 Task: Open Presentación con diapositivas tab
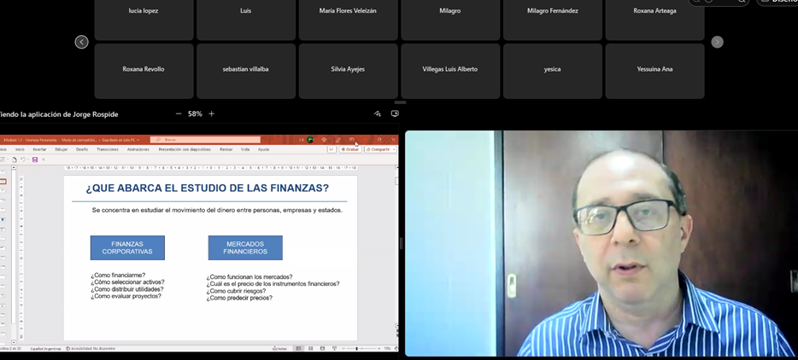185,149
